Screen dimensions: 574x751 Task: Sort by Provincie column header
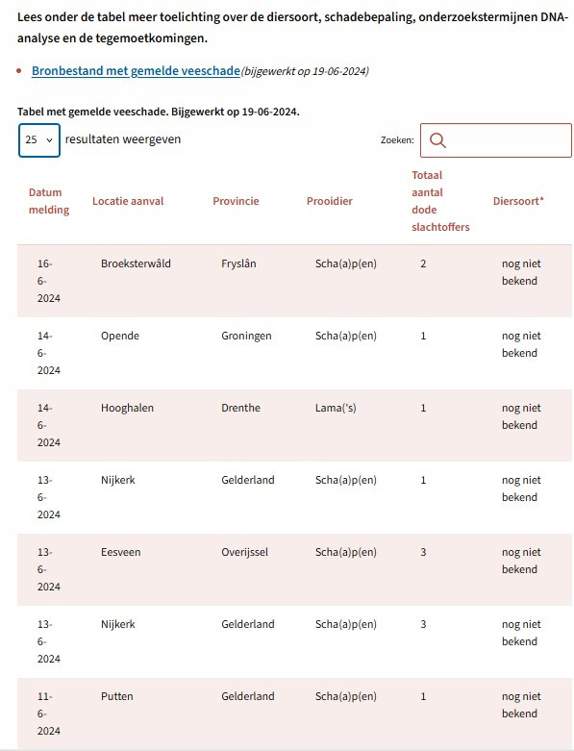coord(236,201)
